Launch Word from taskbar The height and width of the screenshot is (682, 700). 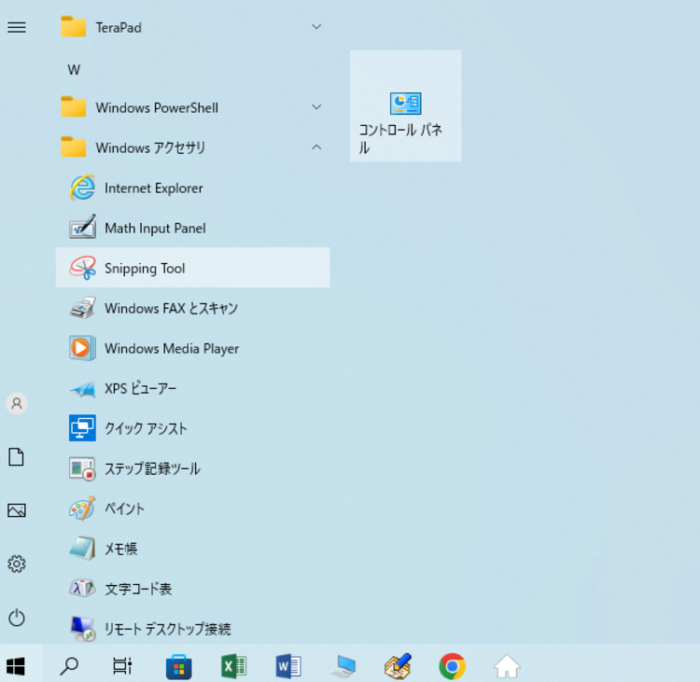coord(288,667)
